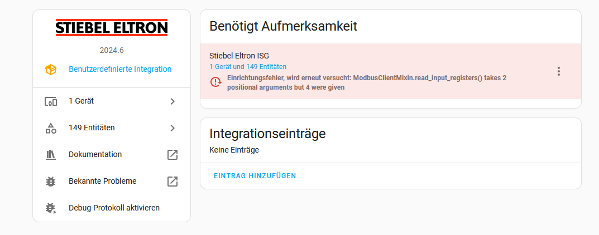Open the 149 Entitäten list entry
This screenshot has width=599, height=235.
click(x=112, y=128)
